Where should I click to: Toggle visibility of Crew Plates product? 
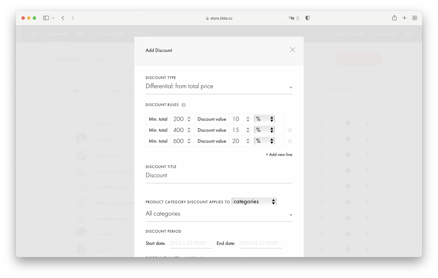[x=348, y=234]
